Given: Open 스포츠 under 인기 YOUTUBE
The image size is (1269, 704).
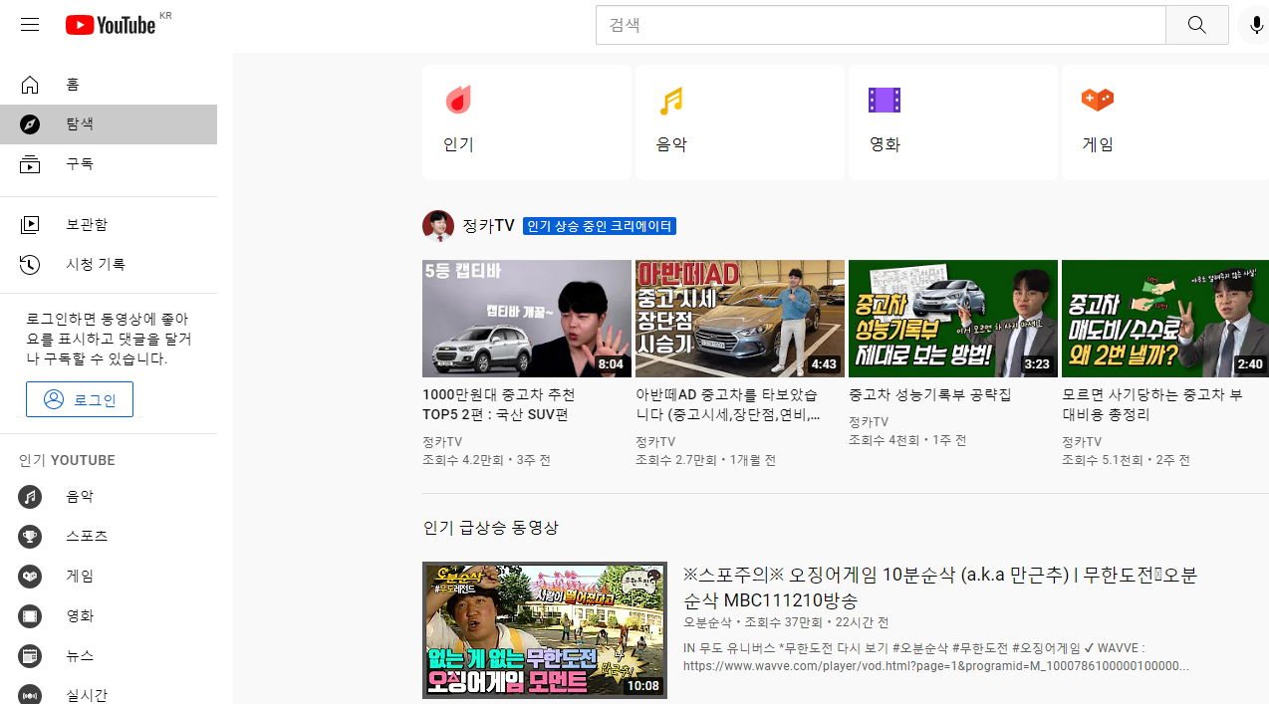Looking at the screenshot, I should click(x=109, y=537).
